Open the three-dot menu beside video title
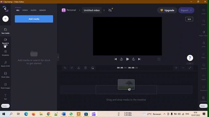Image resolution: width=209 pixels, height=117 pixels. pyautogui.click(x=104, y=10)
